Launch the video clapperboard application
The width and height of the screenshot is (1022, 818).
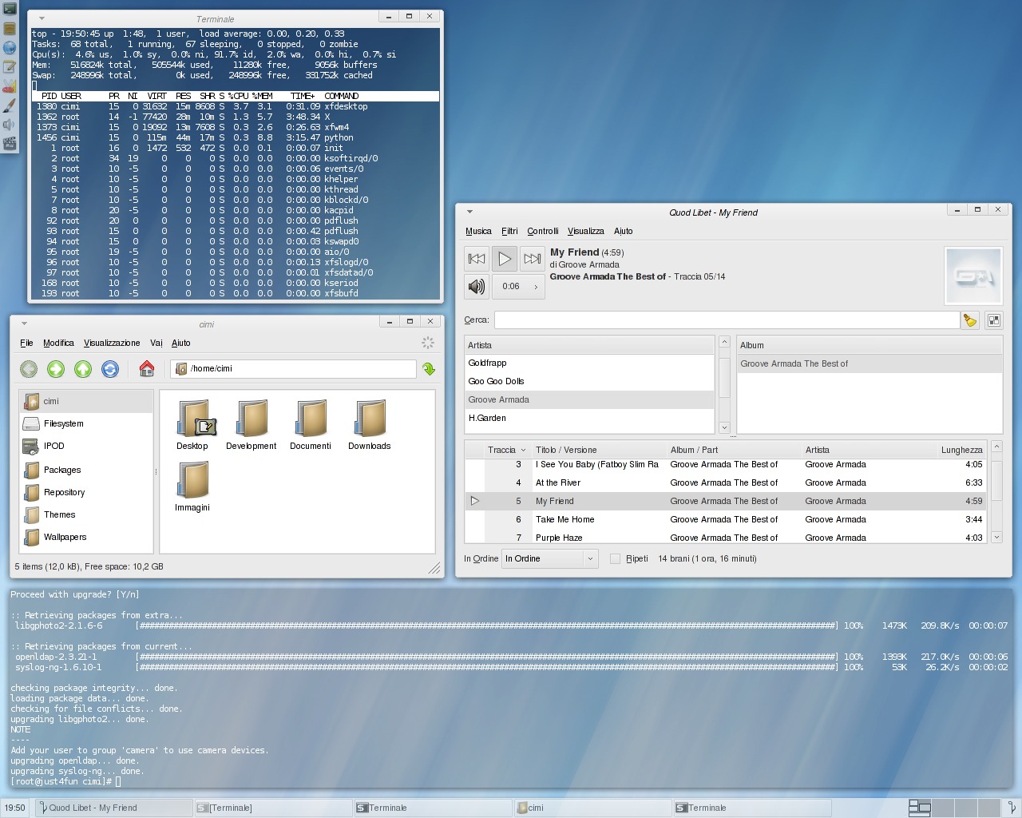(10, 144)
